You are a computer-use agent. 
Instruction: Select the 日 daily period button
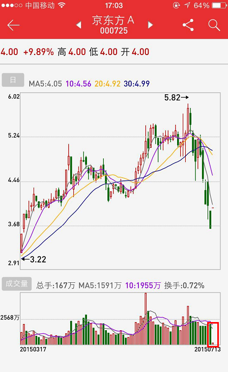point(13,80)
